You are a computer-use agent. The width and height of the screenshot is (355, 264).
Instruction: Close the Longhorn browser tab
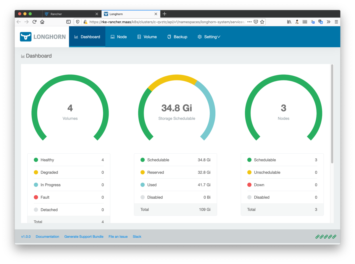156,14
